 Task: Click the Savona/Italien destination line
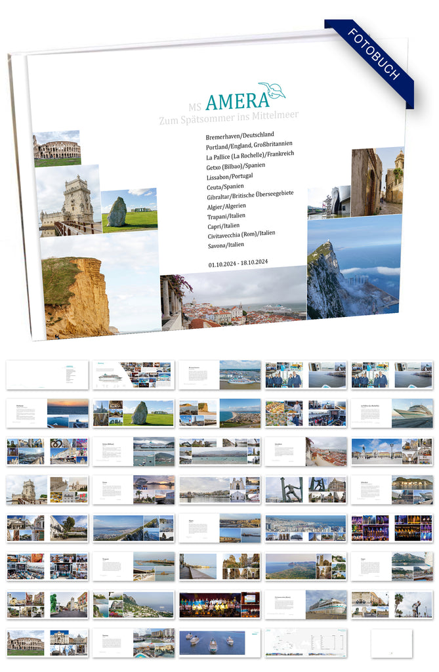[x=225, y=245]
